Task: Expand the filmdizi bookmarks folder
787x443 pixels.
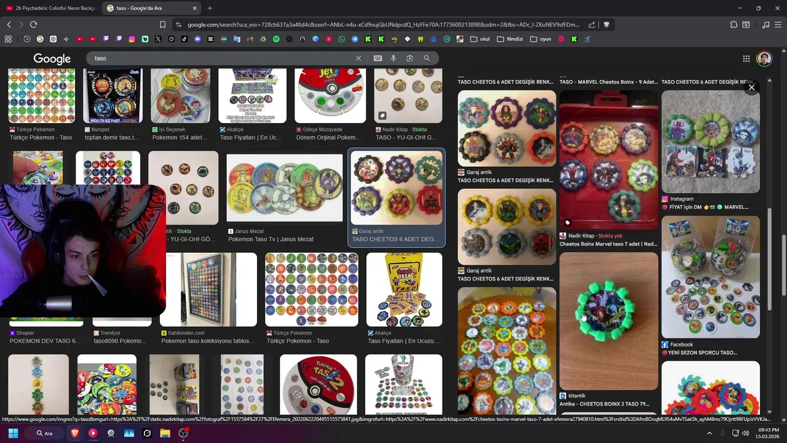Action: pos(510,39)
